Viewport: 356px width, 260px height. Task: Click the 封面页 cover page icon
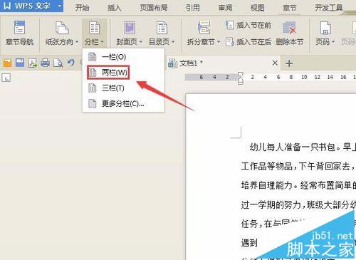[x=130, y=28]
